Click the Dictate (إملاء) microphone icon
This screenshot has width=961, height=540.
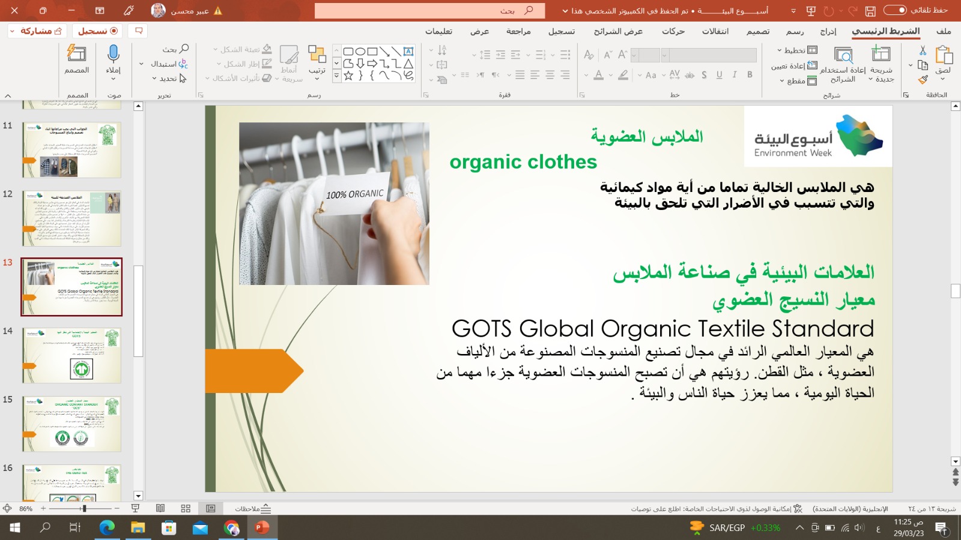click(x=114, y=54)
